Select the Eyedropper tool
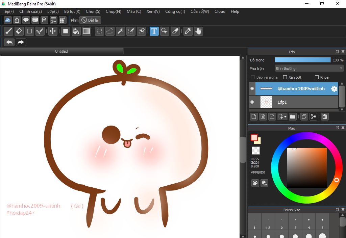 pos(188,31)
